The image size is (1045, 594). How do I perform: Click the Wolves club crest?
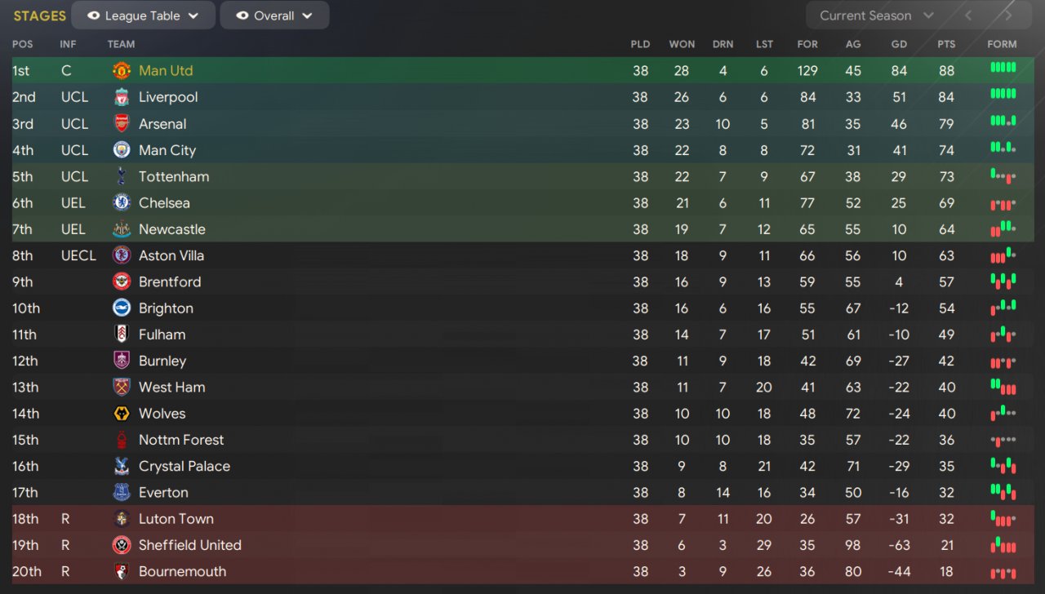[x=122, y=414]
